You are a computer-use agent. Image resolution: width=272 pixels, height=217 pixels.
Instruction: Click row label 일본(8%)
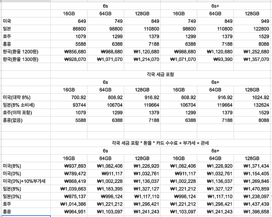coord(26,189)
